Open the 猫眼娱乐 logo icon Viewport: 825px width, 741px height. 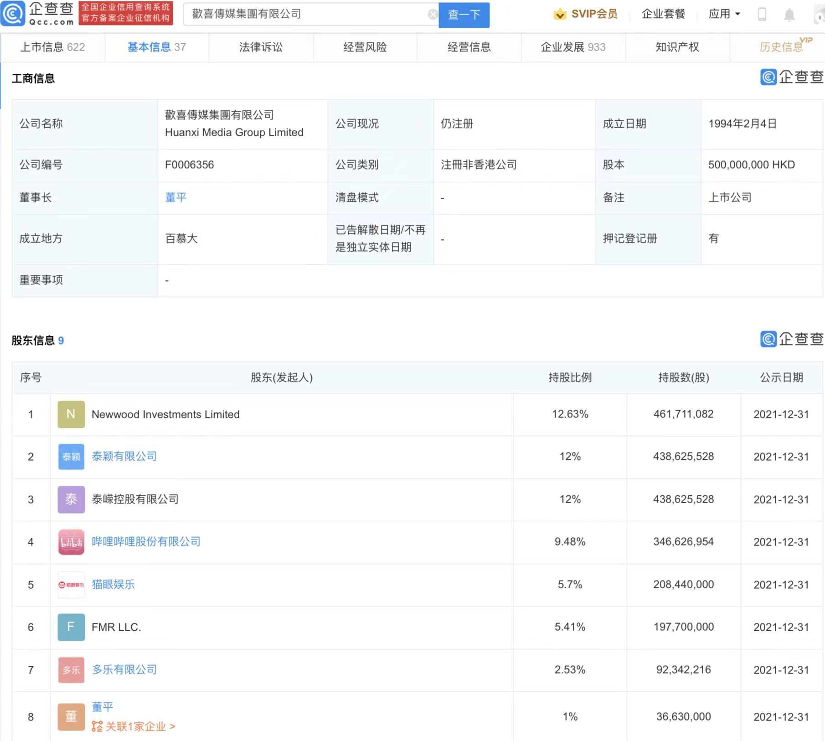point(71,585)
